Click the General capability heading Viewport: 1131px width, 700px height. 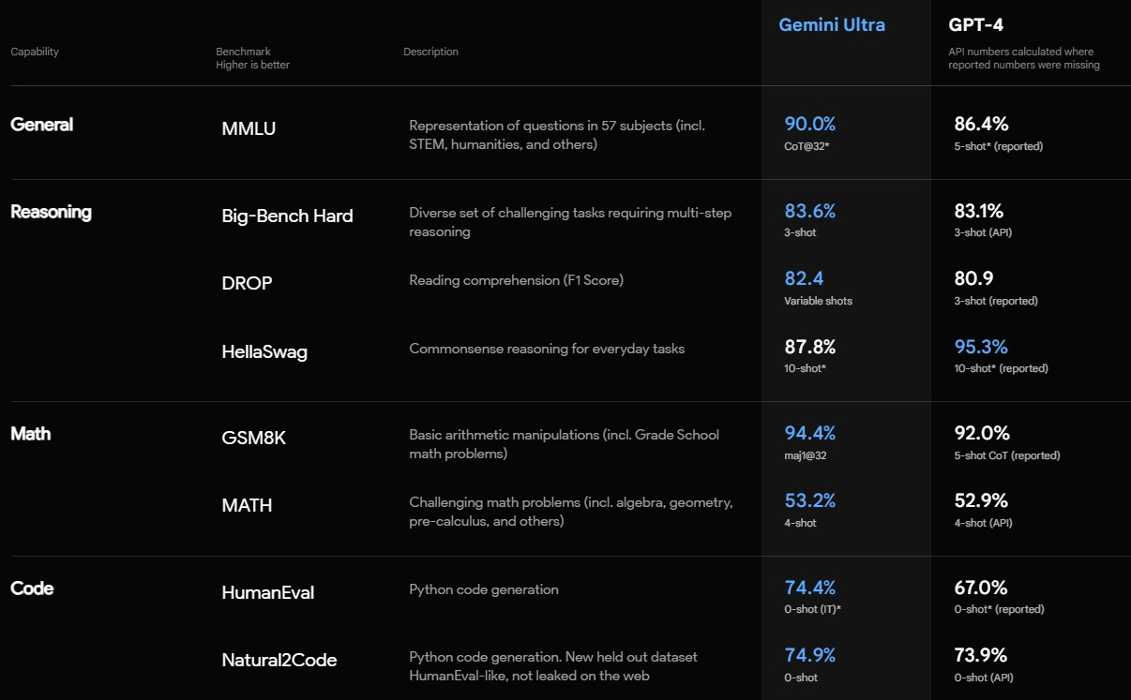(x=41, y=125)
